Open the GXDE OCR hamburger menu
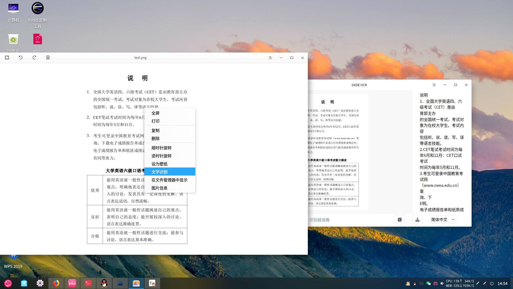 pyautogui.click(x=434, y=85)
